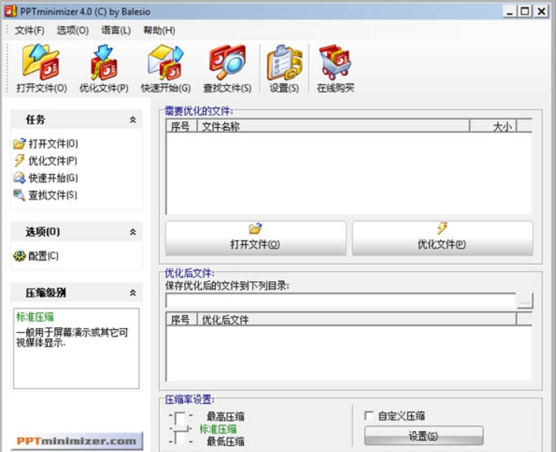Visit the PPTminimizer.com link
Image resolution: width=556 pixels, height=452 pixels.
(x=77, y=442)
